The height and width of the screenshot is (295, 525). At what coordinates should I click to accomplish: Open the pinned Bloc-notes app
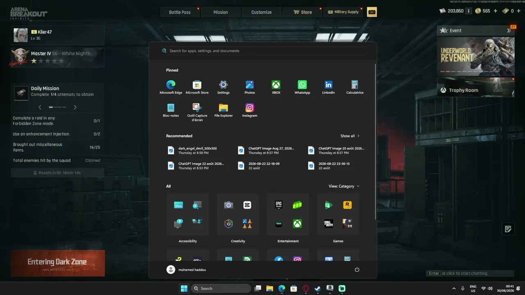tap(171, 110)
